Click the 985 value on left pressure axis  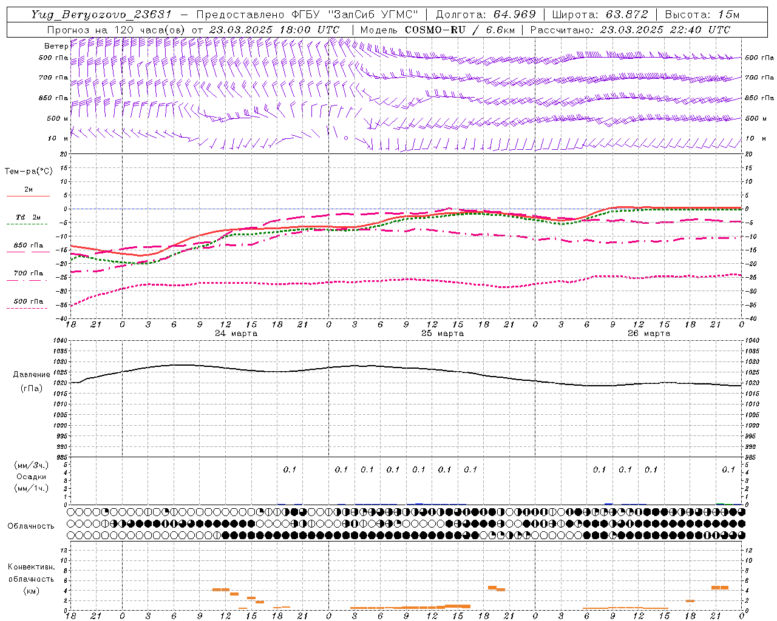click(x=61, y=457)
